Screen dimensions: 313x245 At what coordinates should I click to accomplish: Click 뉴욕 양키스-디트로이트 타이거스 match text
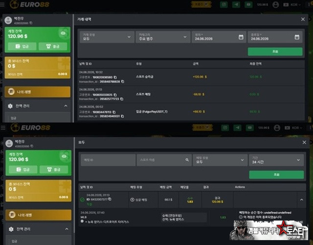[x=109, y=222]
